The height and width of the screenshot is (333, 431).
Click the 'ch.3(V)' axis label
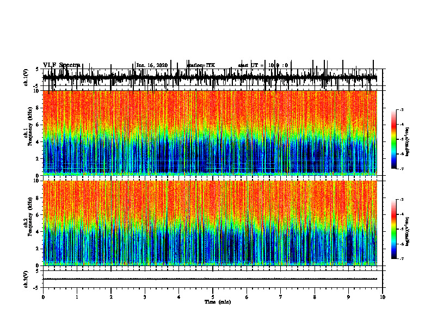tap(26, 280)
